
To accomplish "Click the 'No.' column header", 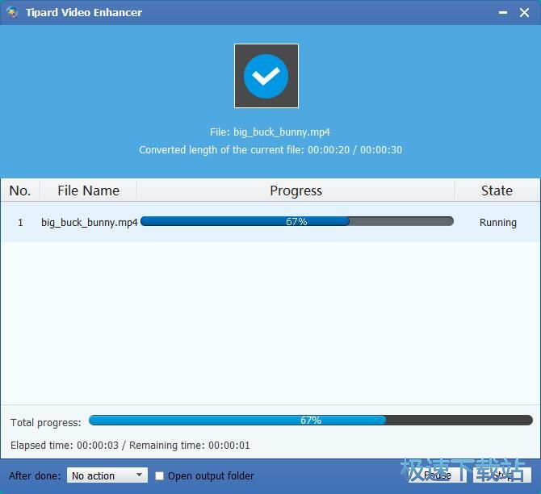I will (x=20, y=190).
